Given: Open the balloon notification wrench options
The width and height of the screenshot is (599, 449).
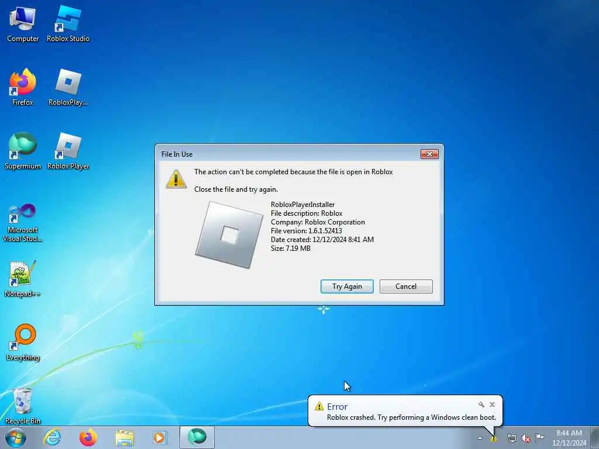Looking at the screenshot, I should click(x=481, y=405).
